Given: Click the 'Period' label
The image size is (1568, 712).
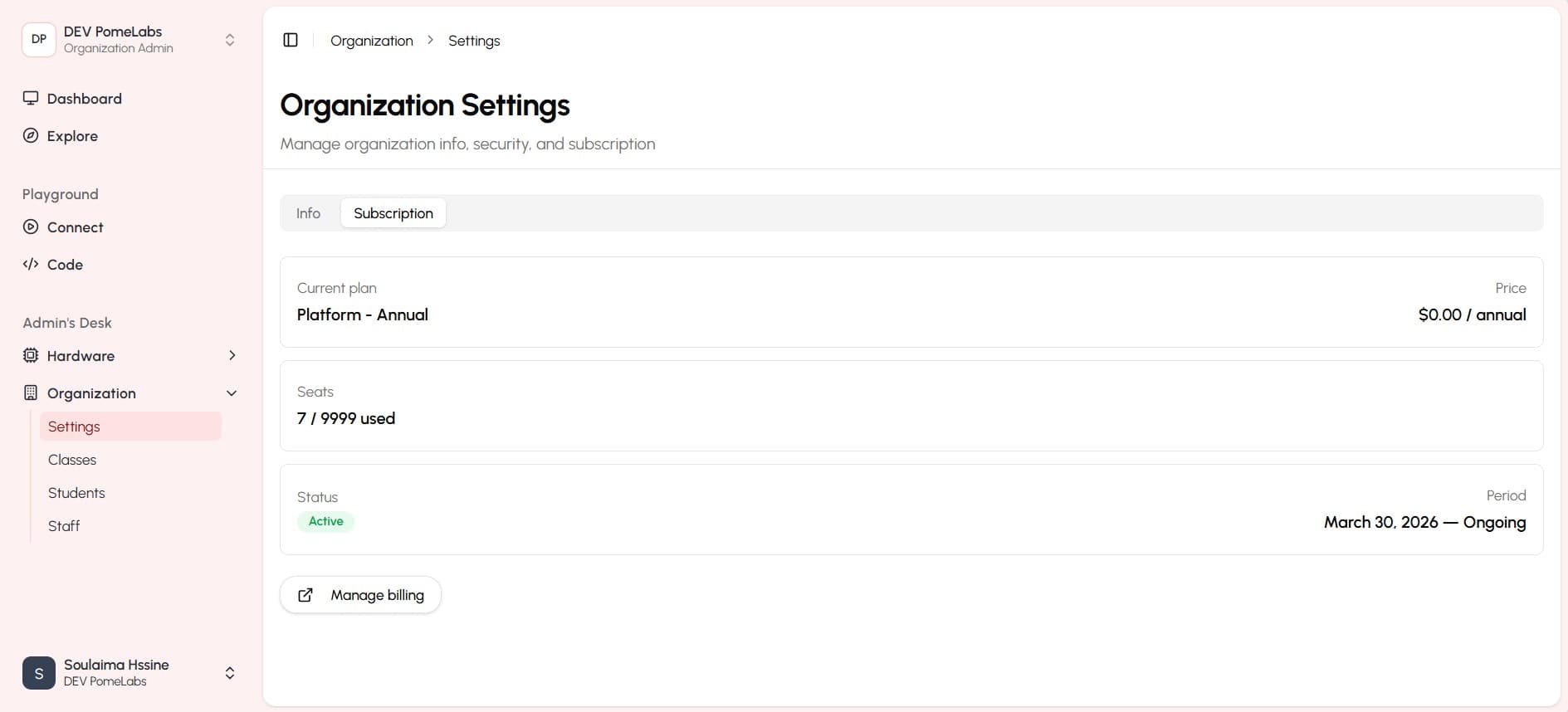Looking at the screenshot, I should 1506,495.
